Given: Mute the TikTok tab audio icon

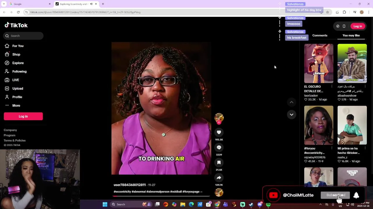Looking at the screenshot, I should pyautogui.click(x=91, y=4).
